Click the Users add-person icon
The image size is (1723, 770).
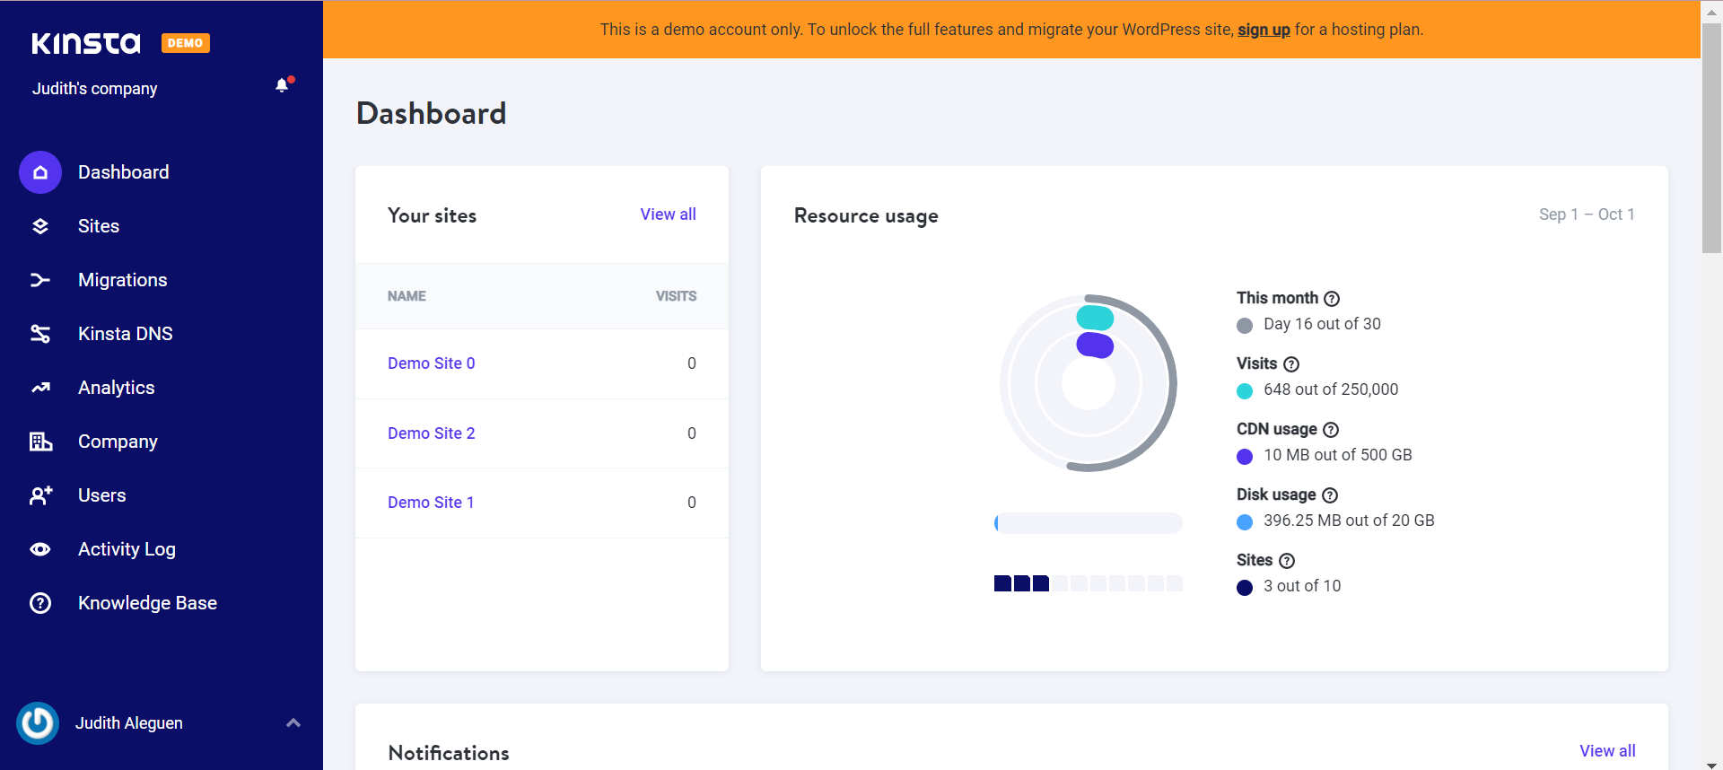click(40, 495)
